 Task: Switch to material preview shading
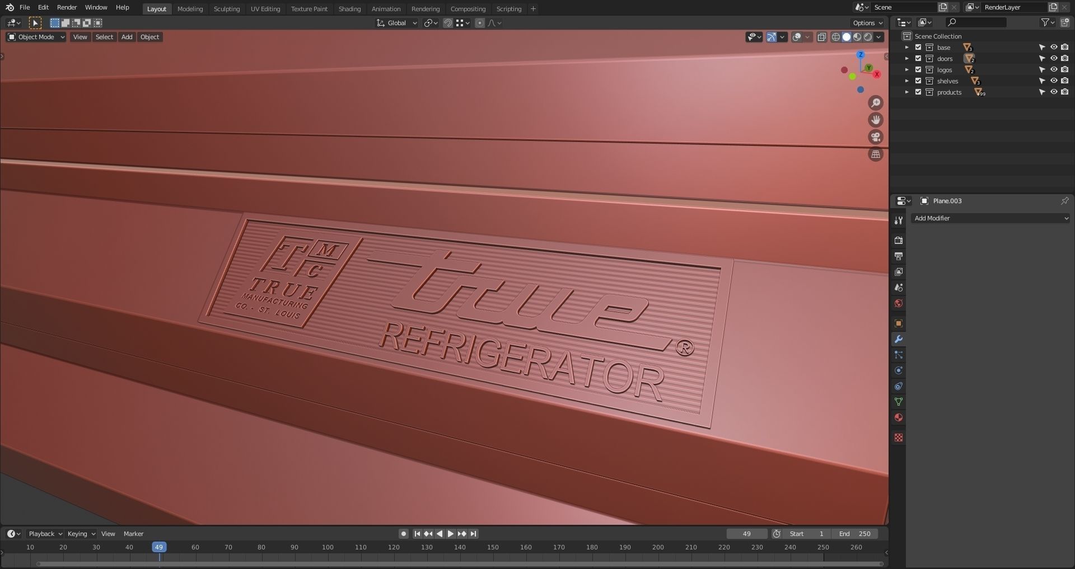pos(857,37)
